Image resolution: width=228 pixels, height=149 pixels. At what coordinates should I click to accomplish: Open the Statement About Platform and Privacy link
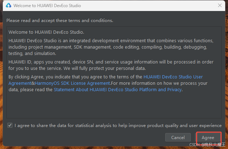click(117, 90)
